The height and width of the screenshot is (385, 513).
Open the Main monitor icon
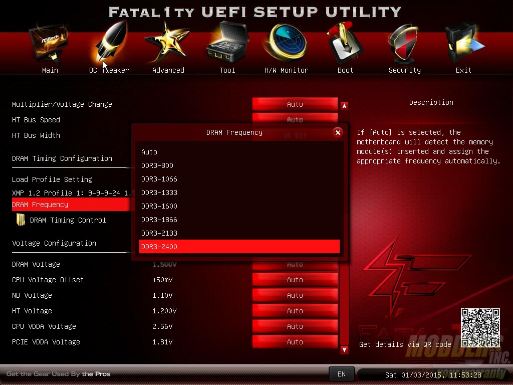pyautogui.click(x=50, y=43)
